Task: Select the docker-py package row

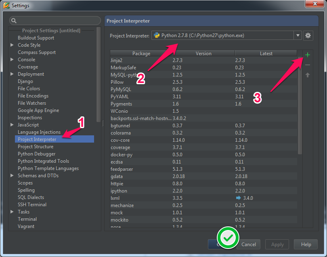Action: point(203,155)
